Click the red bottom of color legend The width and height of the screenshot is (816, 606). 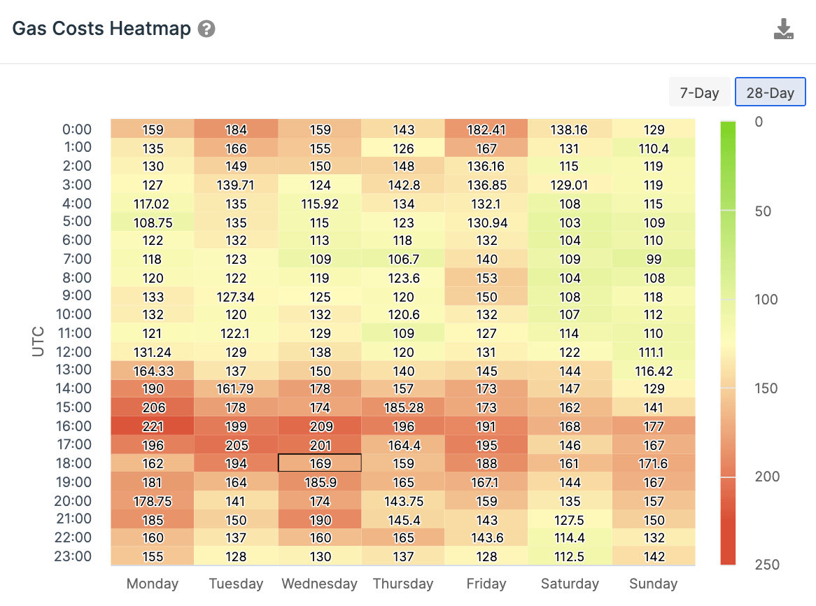(728, 554)
